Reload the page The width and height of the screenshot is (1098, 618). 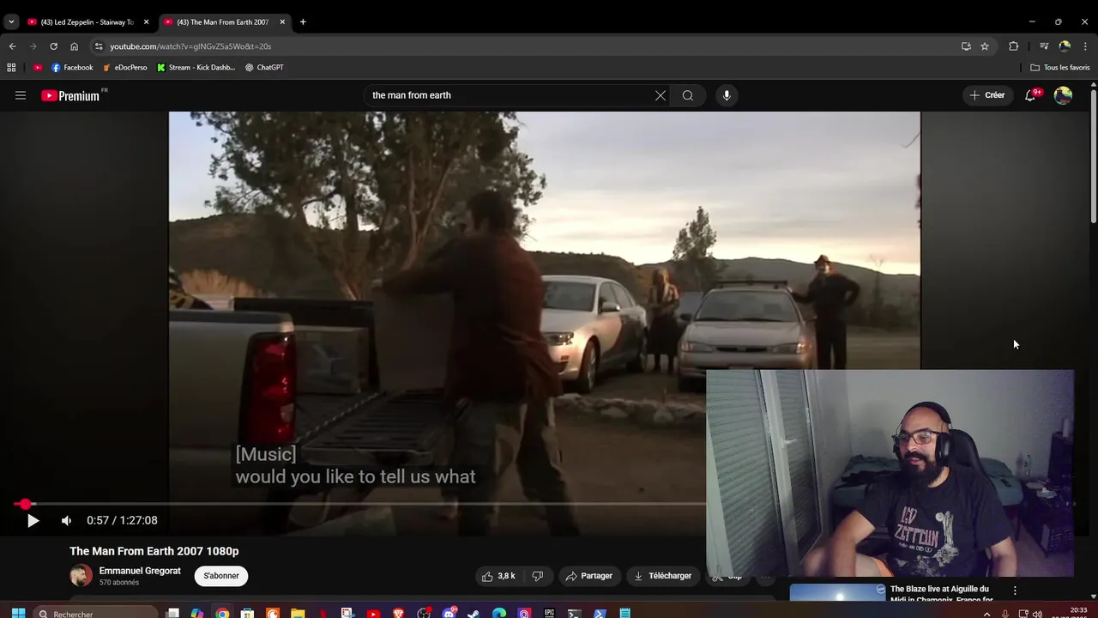(53, 46)
